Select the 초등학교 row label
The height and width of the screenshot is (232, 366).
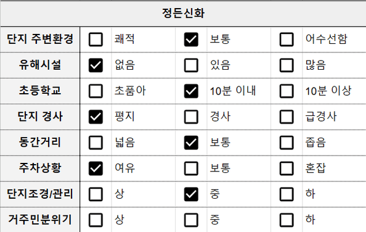tap(40, 91)
